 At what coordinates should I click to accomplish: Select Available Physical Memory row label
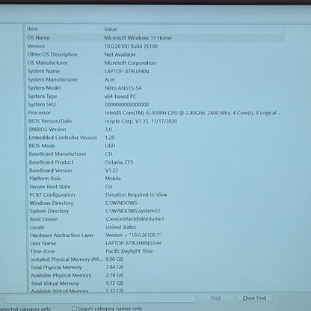tap(61, 275)
